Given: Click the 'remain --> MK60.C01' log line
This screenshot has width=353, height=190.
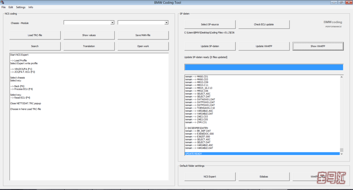Looking at the screenshot, I should [196, 77].
